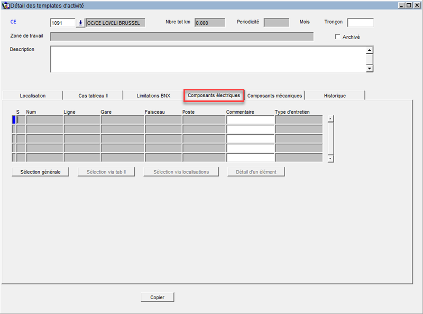423x314 pixels.
Task: Tick the Archivé checkbox
Action: coord(337,36)
